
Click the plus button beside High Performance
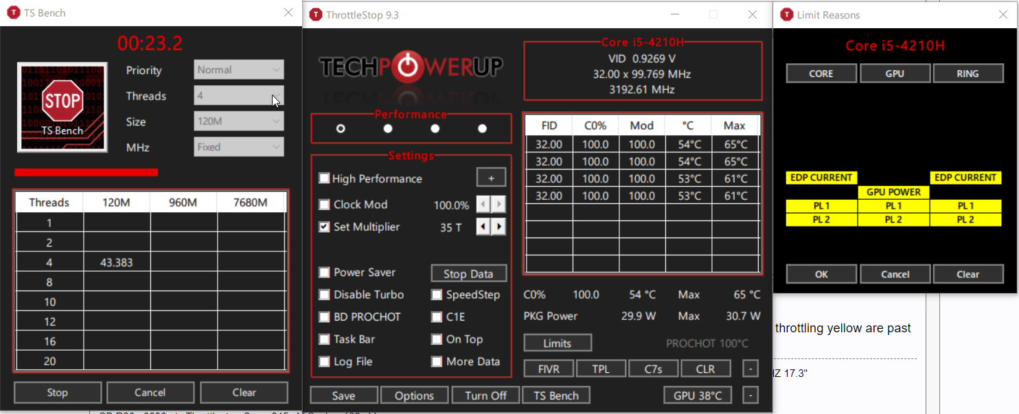click(x=491, y=178)
